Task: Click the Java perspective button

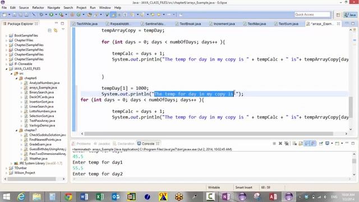Action: click(x=350, y=15)
